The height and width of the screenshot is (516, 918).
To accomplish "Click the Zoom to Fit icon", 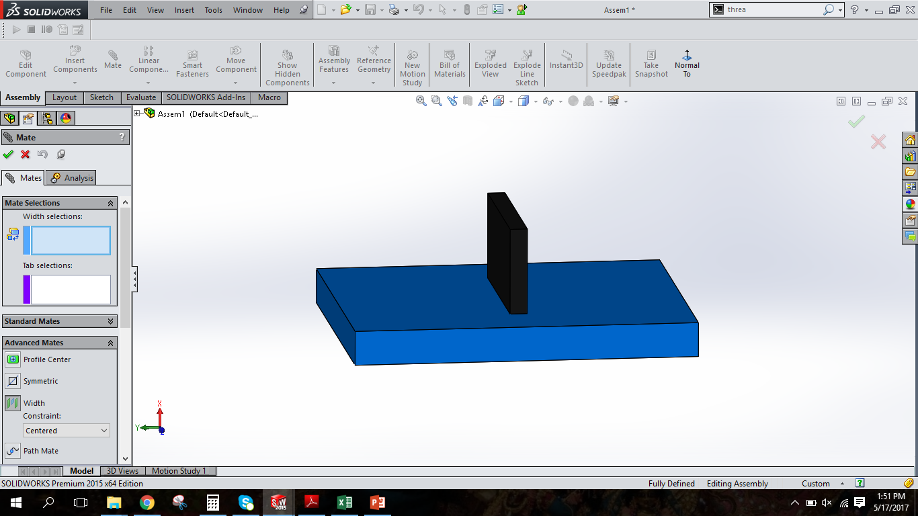I will tap(421, 100).
